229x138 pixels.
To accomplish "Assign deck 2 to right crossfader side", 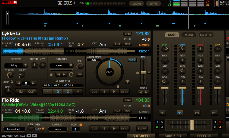I will (x=220, y=122).
